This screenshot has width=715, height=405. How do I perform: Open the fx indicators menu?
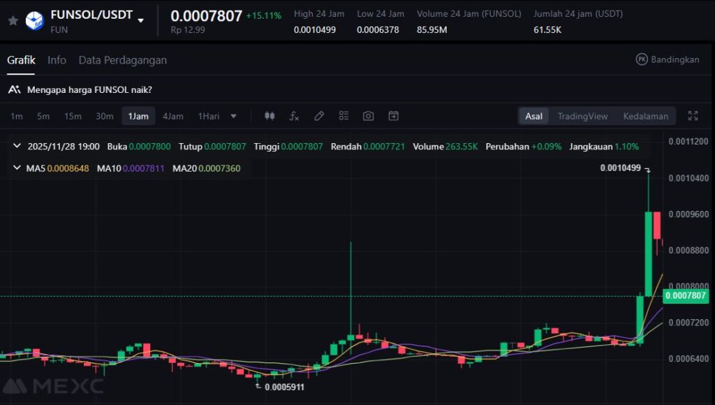[x=294, y=116]
